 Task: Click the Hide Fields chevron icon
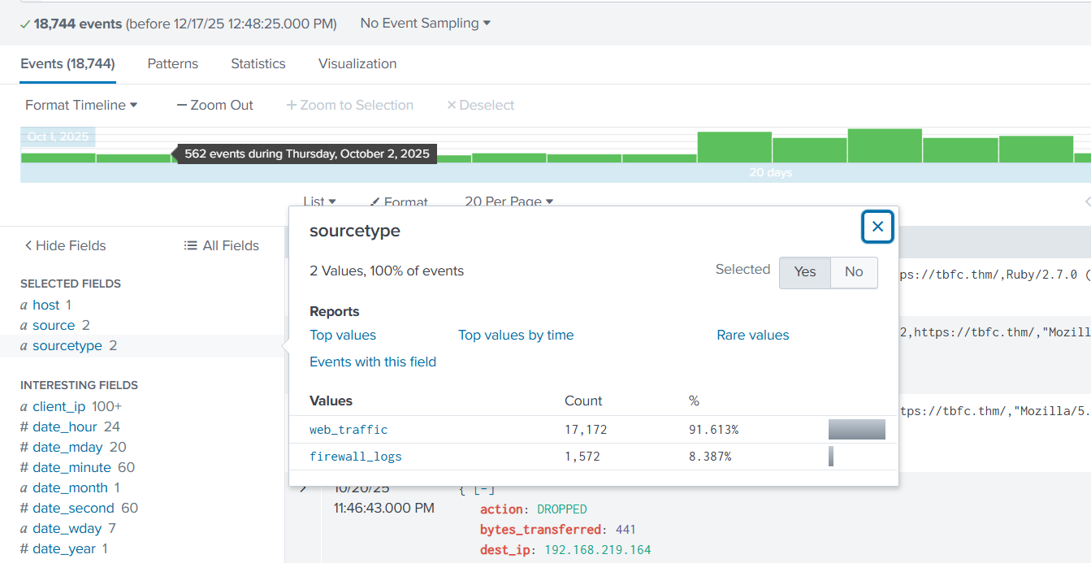[28, 245]
